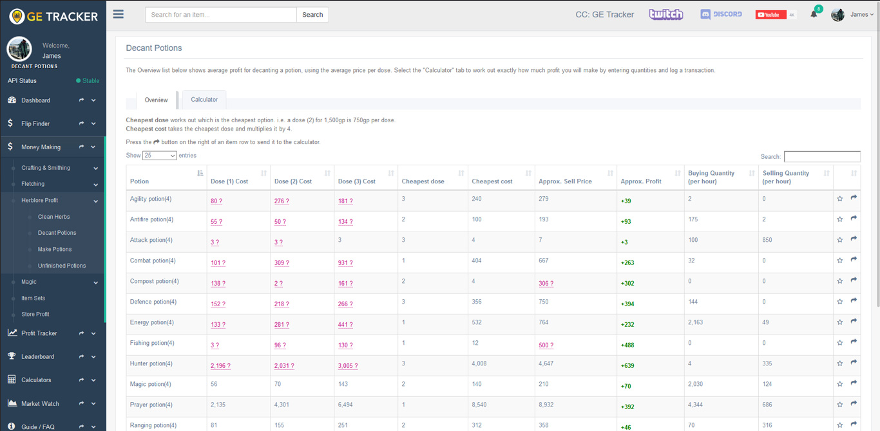The height and width of the screenshot is (431, 880).
Task: Open the Show entries dropdown
Action: coord(159,156)
